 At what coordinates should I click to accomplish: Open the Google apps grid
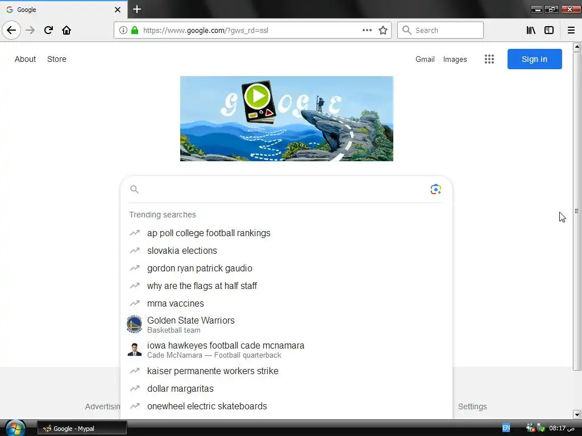click(x=489, y=59)
